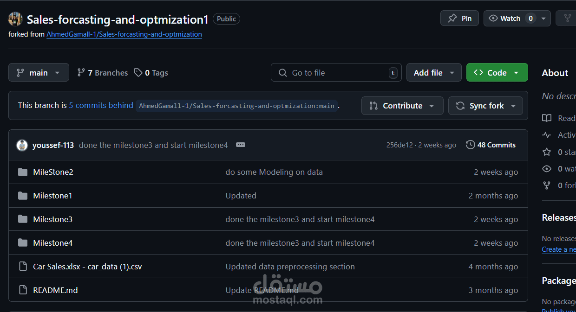Click the '2 months ago' timestamp
Image resolution: width=576 pixels, height=312 pixels.
click(493, 196)
